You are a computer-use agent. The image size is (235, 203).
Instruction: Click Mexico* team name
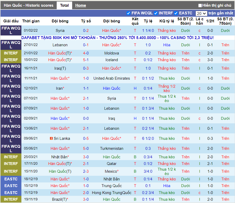click(112, 171)
